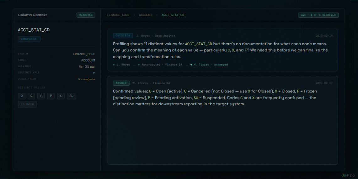The height and width of the screenshot is (179, 358).
Task: Click Auto-routed Finance BA routing step
Action: (x=160, y=65)
